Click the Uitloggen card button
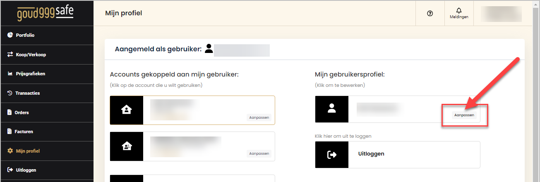 coord(398,154)
